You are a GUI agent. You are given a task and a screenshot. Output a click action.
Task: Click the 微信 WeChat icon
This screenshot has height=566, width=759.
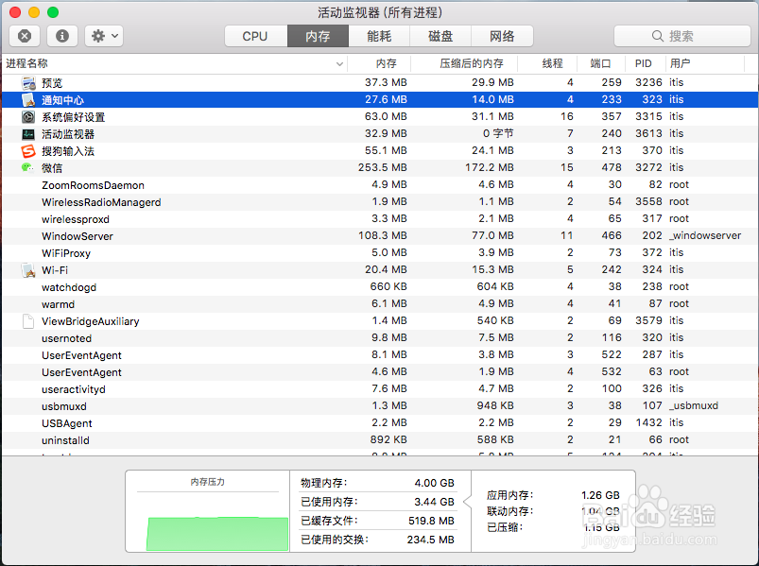point(27,168)
